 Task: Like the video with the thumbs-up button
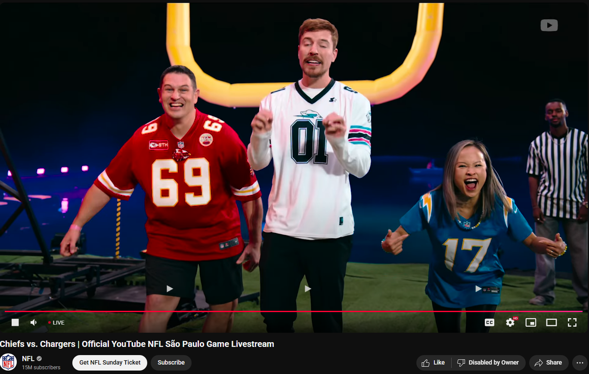tap(434, 362)
